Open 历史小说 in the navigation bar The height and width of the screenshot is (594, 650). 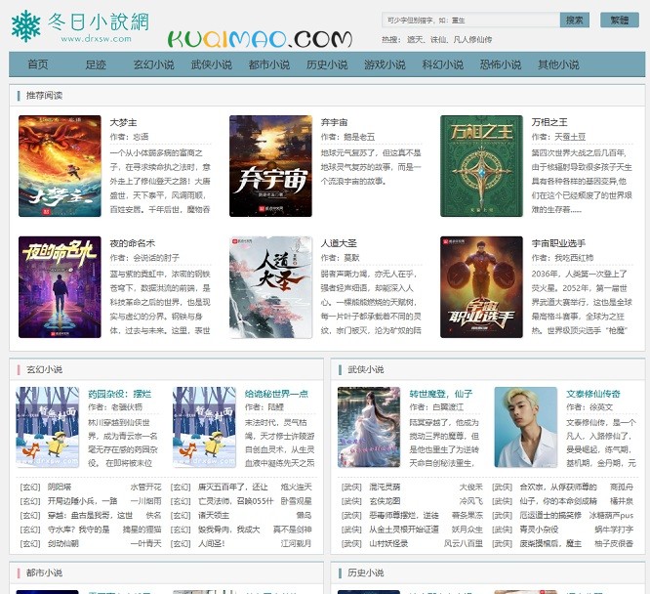(327, 64)
